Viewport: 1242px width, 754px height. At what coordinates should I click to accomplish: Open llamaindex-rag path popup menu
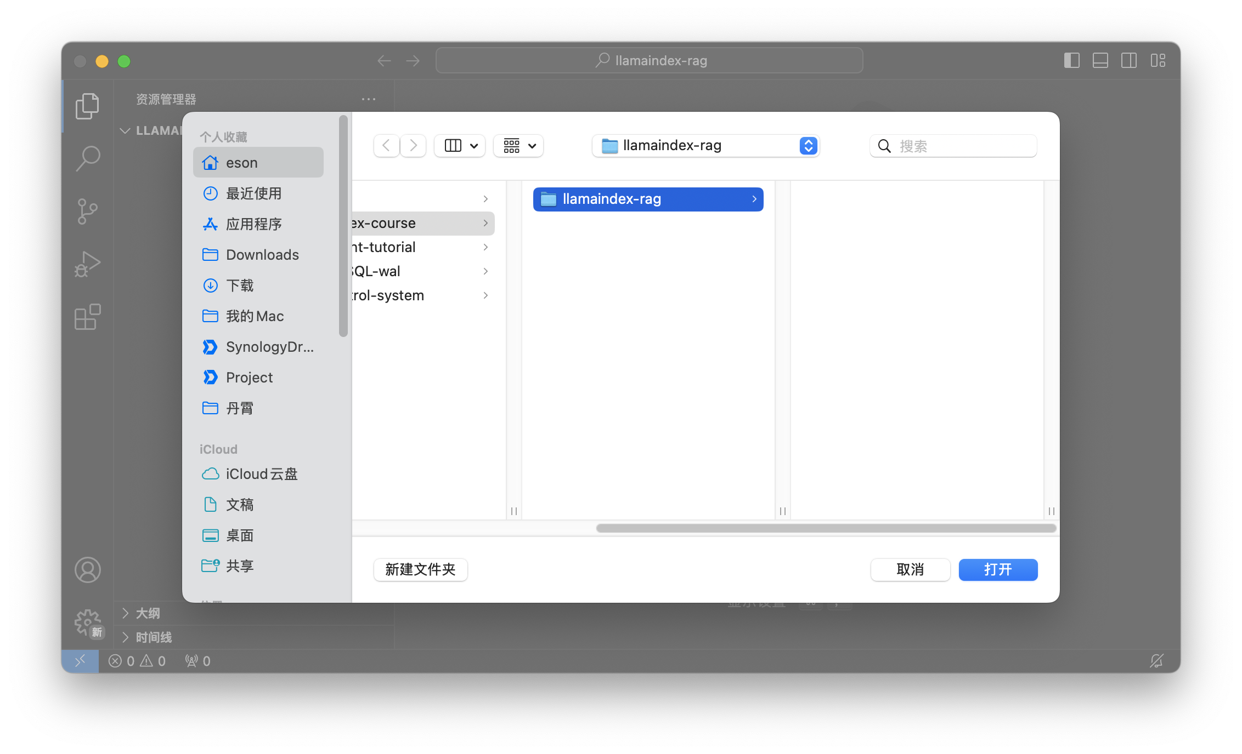(x=705, y=146)
